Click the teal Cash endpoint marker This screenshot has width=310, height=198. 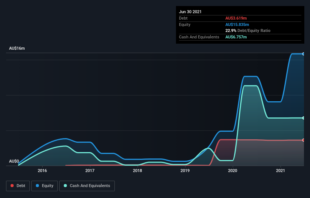coord(304,118)
